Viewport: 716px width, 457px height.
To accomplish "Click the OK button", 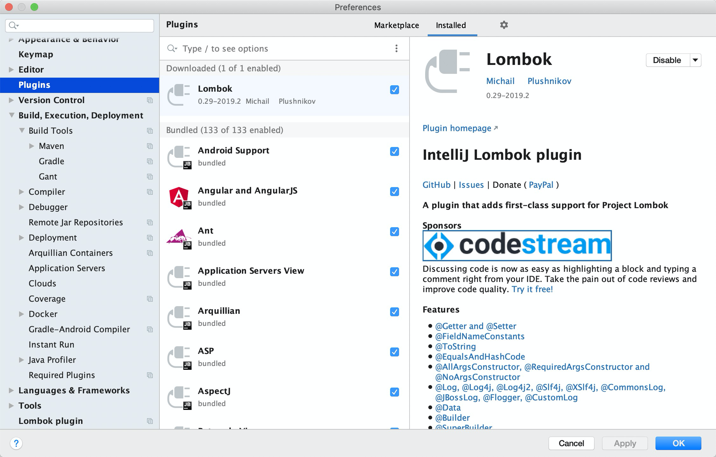I will click(678, 443).
